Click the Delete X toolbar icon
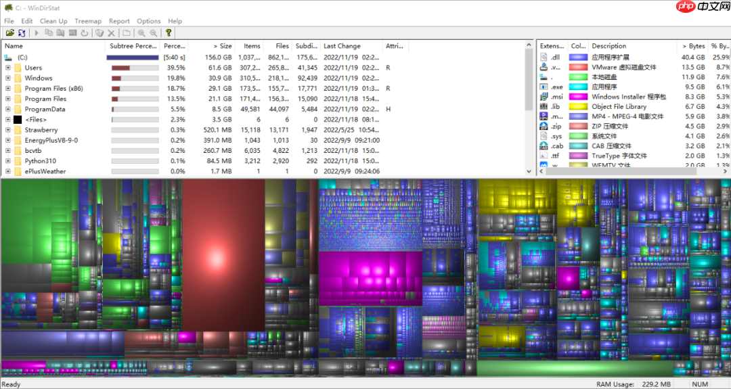The width and height of the screenshot is (731, 389). [x=111, y=32]
